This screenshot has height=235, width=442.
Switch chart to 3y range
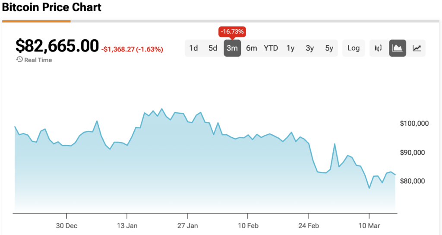coord(310,48)
